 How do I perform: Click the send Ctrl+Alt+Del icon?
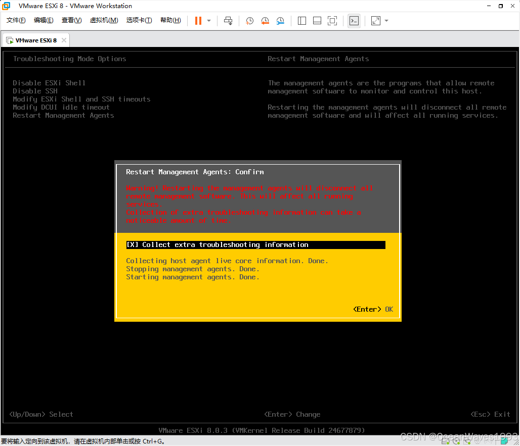click(x=228, y=21)
